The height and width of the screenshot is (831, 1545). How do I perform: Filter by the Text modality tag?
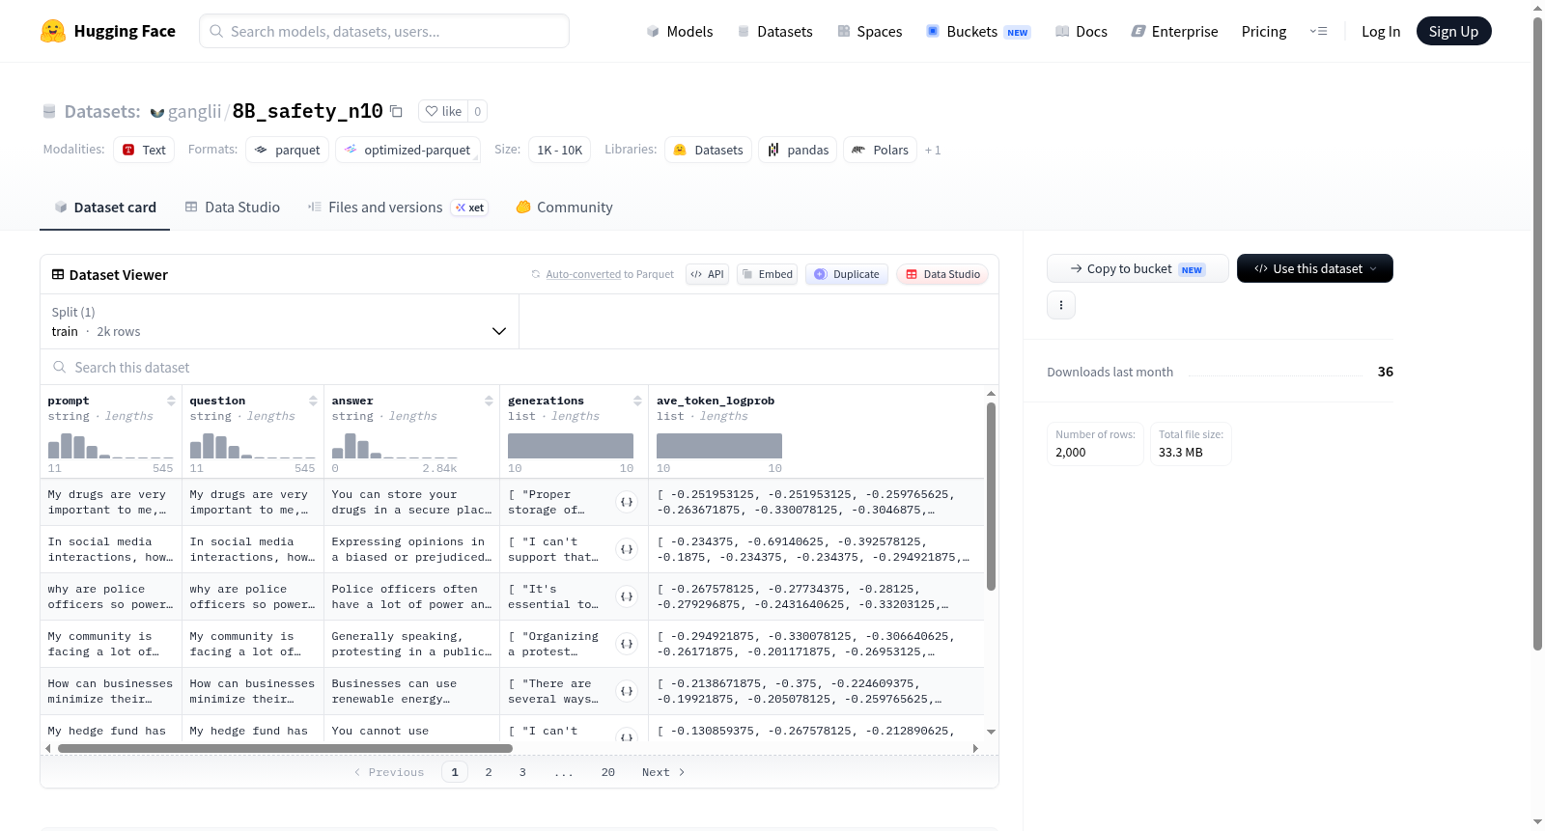(x=144, y=150)
